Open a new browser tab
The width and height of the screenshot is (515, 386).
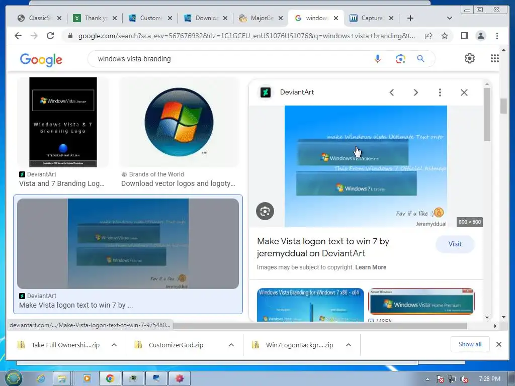[x=410, y=18]
